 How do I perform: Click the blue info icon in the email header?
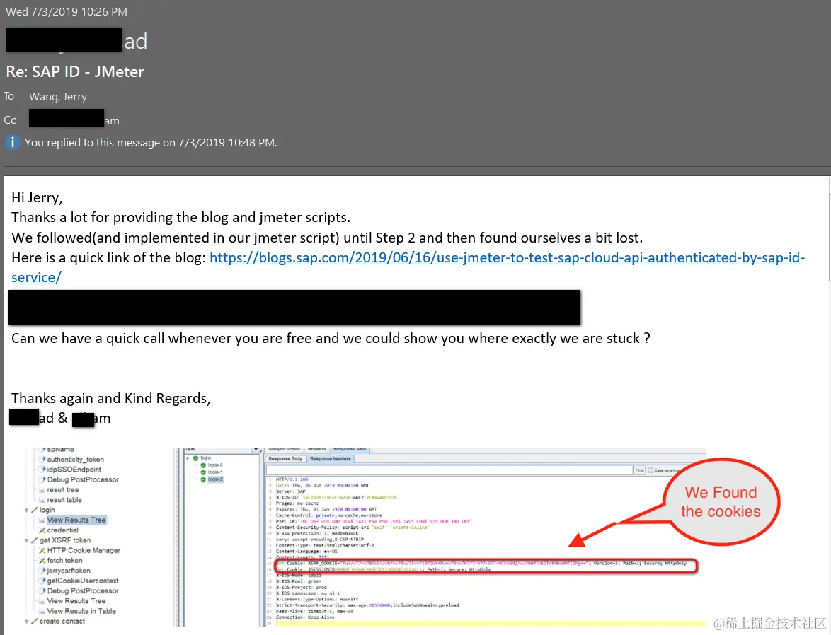(12, 142)
